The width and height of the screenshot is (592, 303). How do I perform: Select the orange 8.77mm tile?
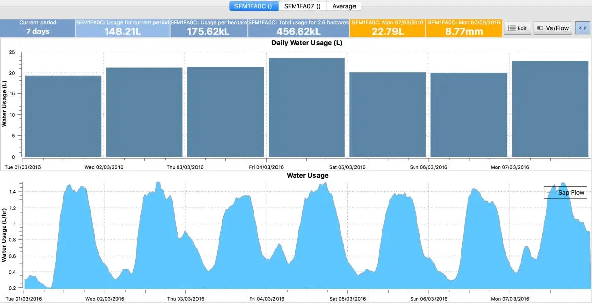[464, 28]
